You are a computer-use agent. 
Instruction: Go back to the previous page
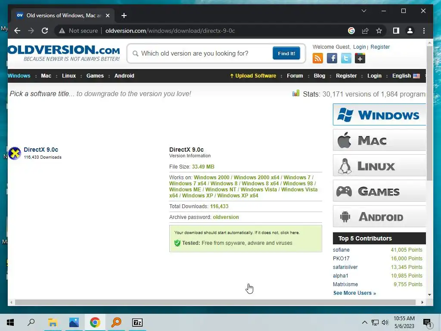[17, 31]
